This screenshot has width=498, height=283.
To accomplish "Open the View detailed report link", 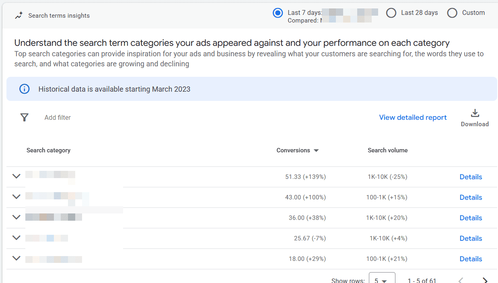I will [413, 117].
